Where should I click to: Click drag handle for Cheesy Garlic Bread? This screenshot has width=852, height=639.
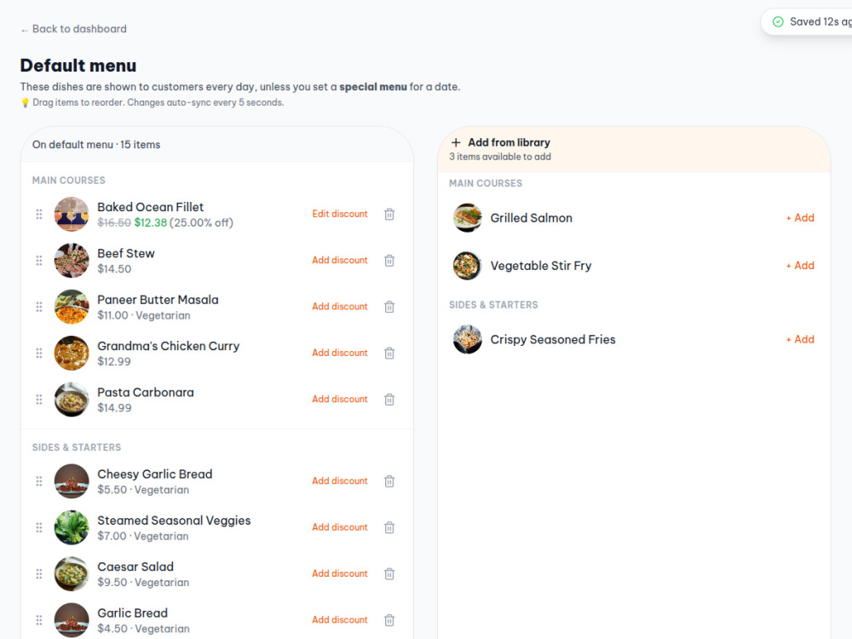[39, 481]
